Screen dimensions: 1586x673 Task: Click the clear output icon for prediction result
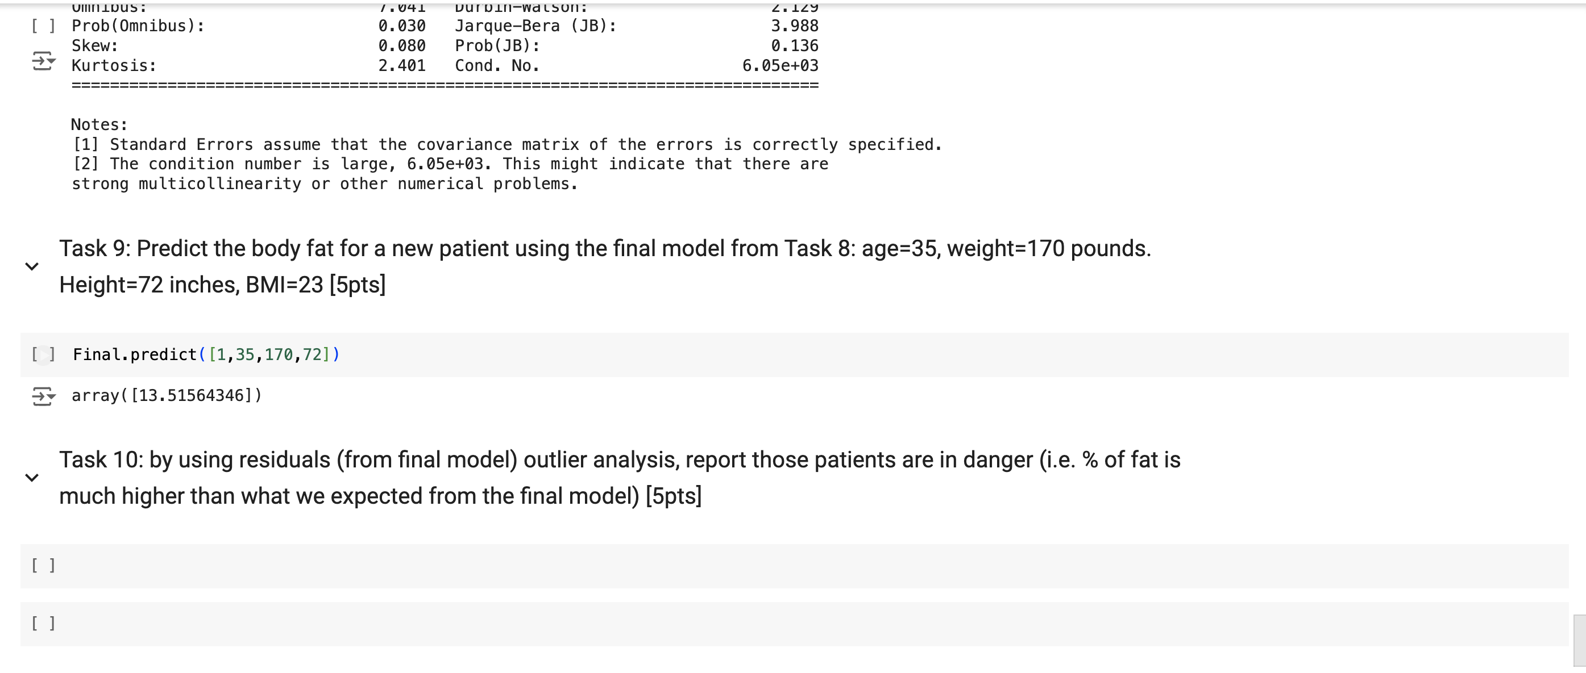tap(42, 395)
